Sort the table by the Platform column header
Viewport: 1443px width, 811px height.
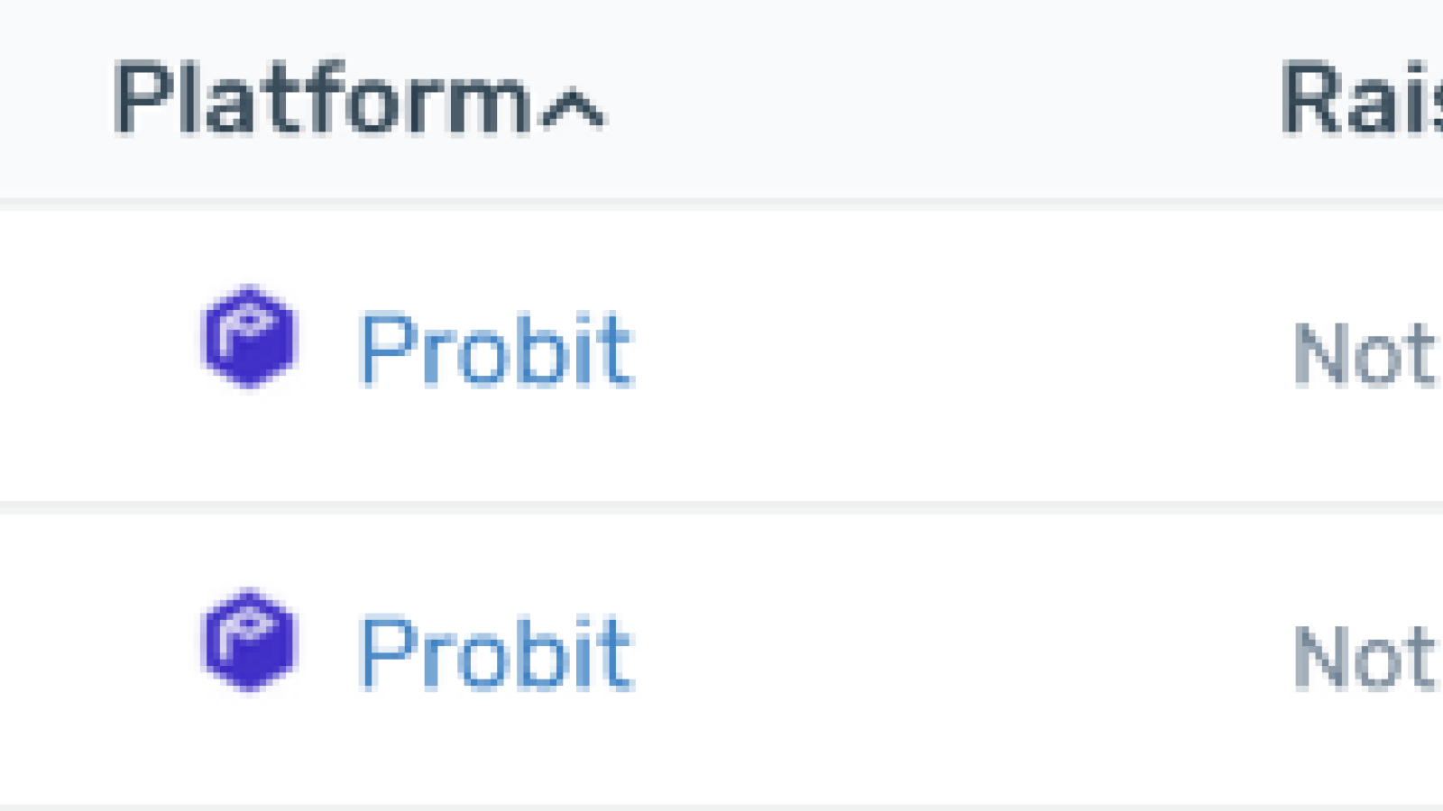359,99
